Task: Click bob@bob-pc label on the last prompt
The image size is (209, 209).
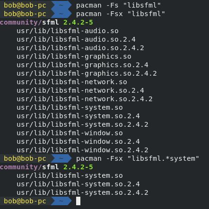Action: point(25,201)
